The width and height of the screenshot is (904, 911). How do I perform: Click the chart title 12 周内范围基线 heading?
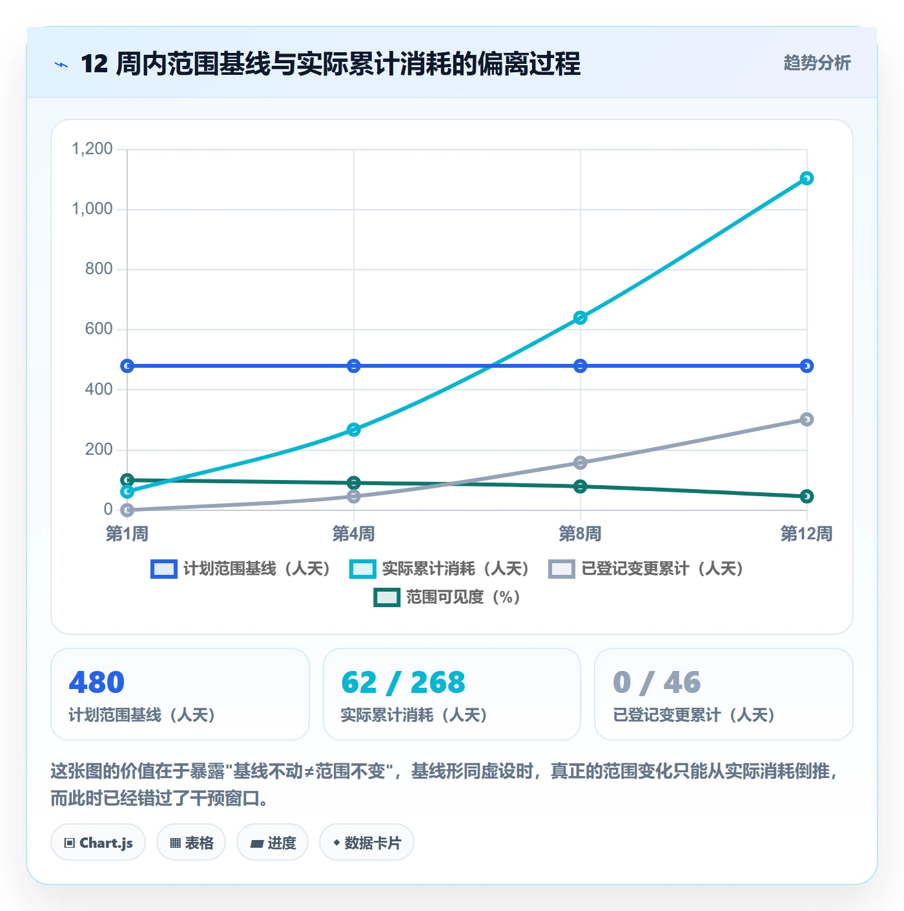click(331, 64)
